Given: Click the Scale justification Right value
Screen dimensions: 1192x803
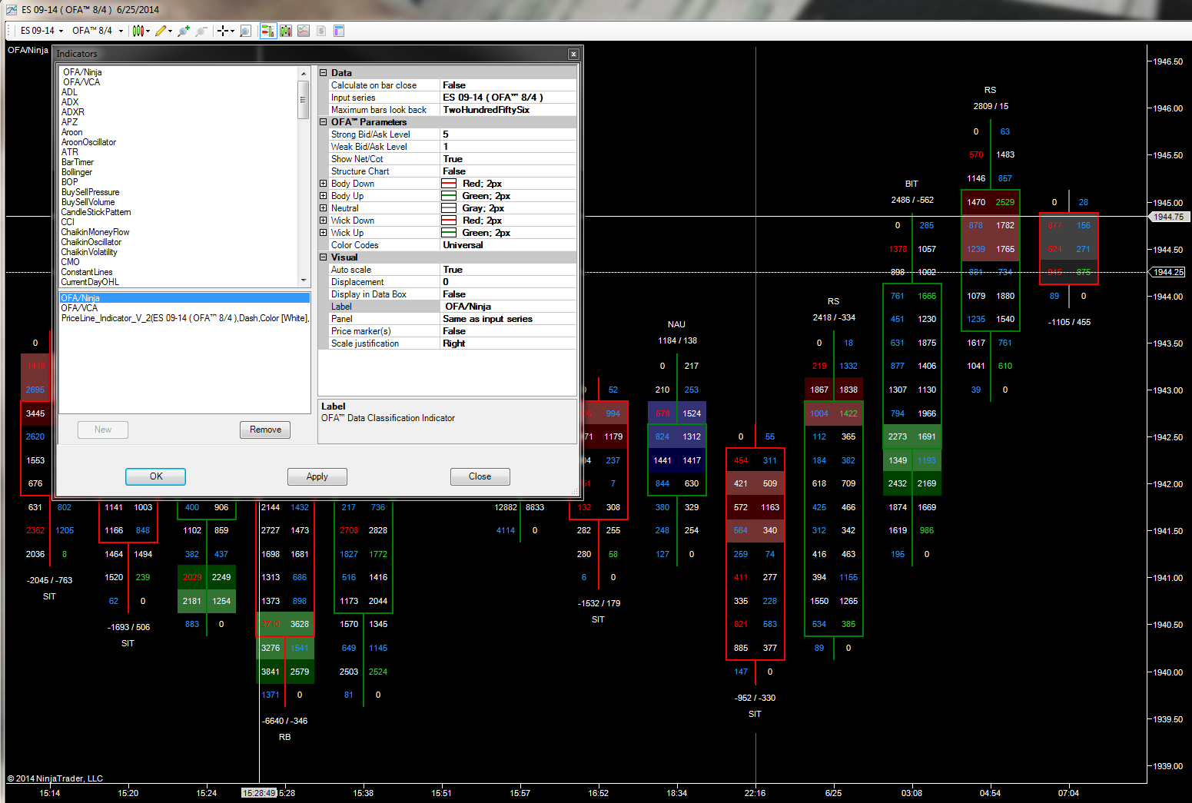Looking at the screenshot, I should pos(508,343).
